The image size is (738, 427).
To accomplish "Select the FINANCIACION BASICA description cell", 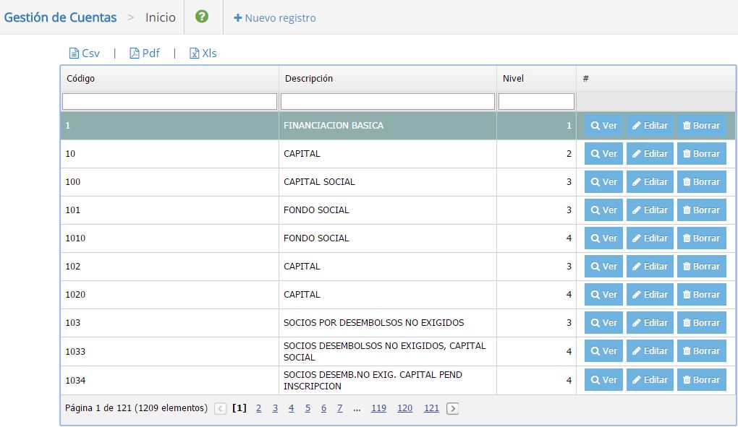I will (388, 126).
